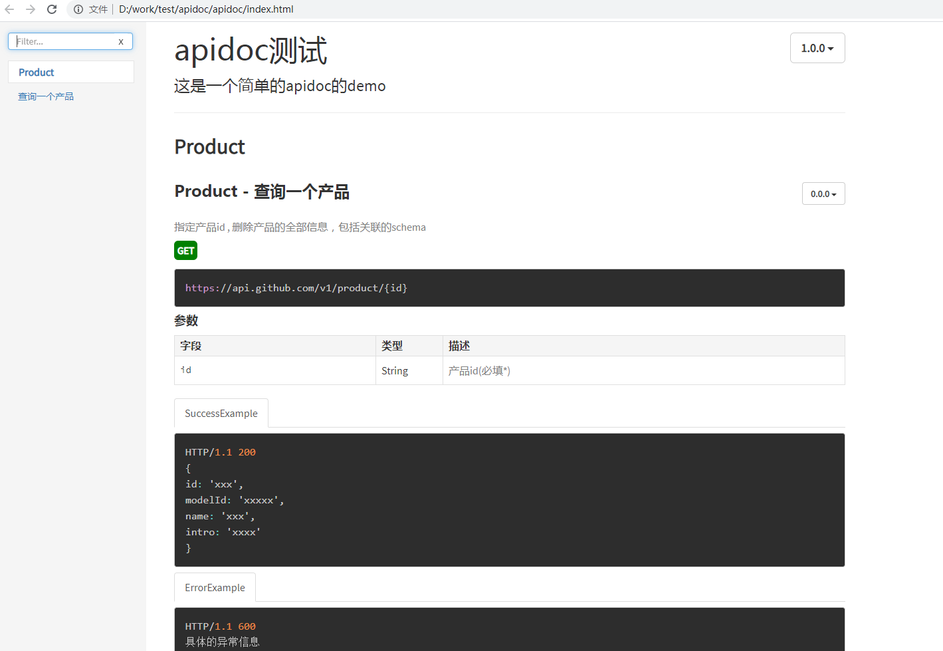This screenshot has height=651, width=943.
Task: Click the 产品id(必填*) description cell
Action: click(x=644, y=370)
